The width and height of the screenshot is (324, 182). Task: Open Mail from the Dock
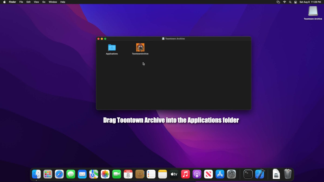click(82, 174)
